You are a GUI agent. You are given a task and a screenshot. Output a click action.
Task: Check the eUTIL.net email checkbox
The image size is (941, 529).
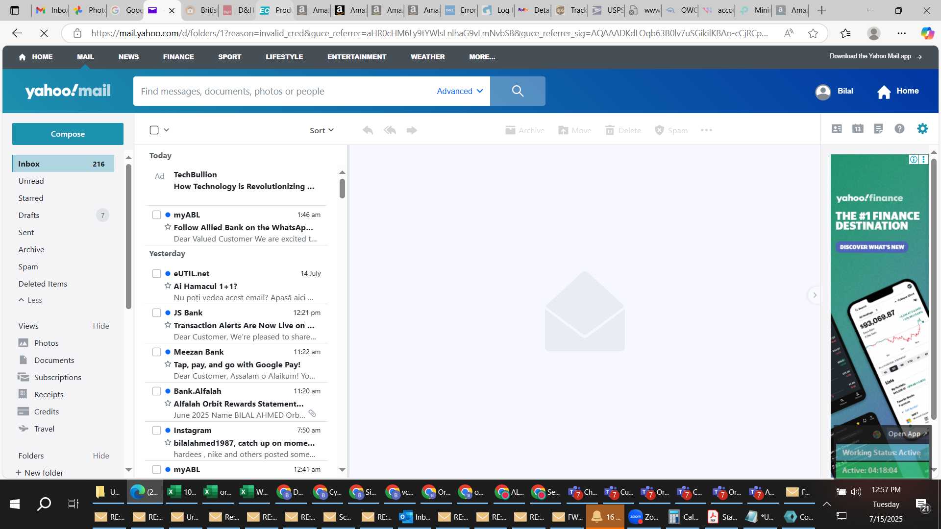(x=156, y=274)
